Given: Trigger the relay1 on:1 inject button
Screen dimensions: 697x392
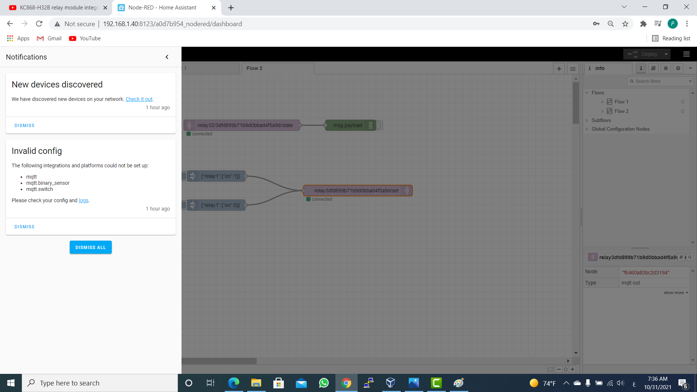Looking at the screenshot, I should tap(184, 176).
